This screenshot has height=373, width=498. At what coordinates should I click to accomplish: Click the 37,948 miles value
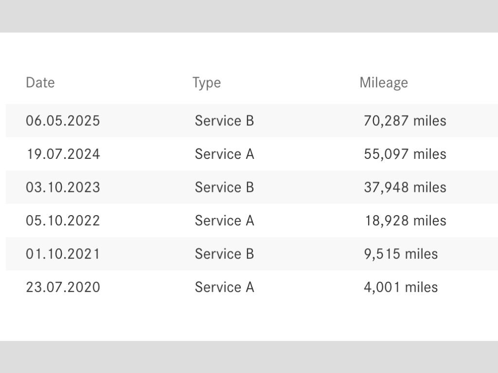(x=405, y=187)
